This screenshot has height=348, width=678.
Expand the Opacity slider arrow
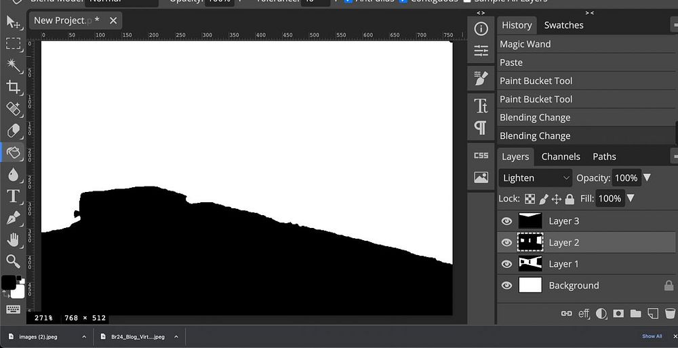tap(647, 178)
